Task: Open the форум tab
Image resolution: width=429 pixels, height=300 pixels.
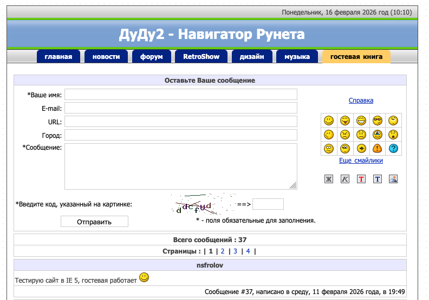Action: click(151, 57)
